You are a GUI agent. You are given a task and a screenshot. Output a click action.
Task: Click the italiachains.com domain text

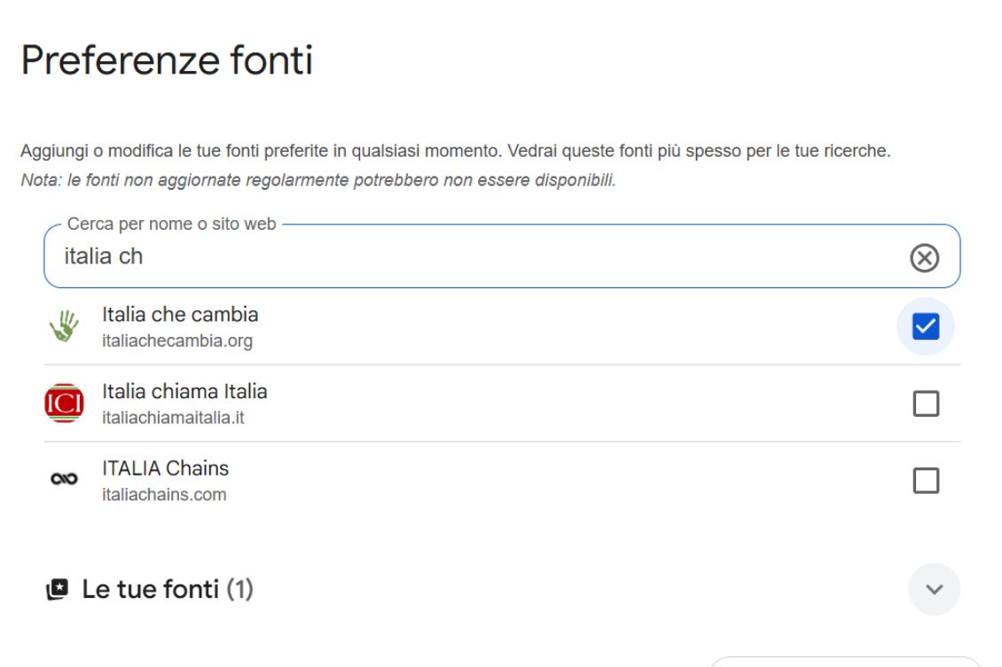164,494
